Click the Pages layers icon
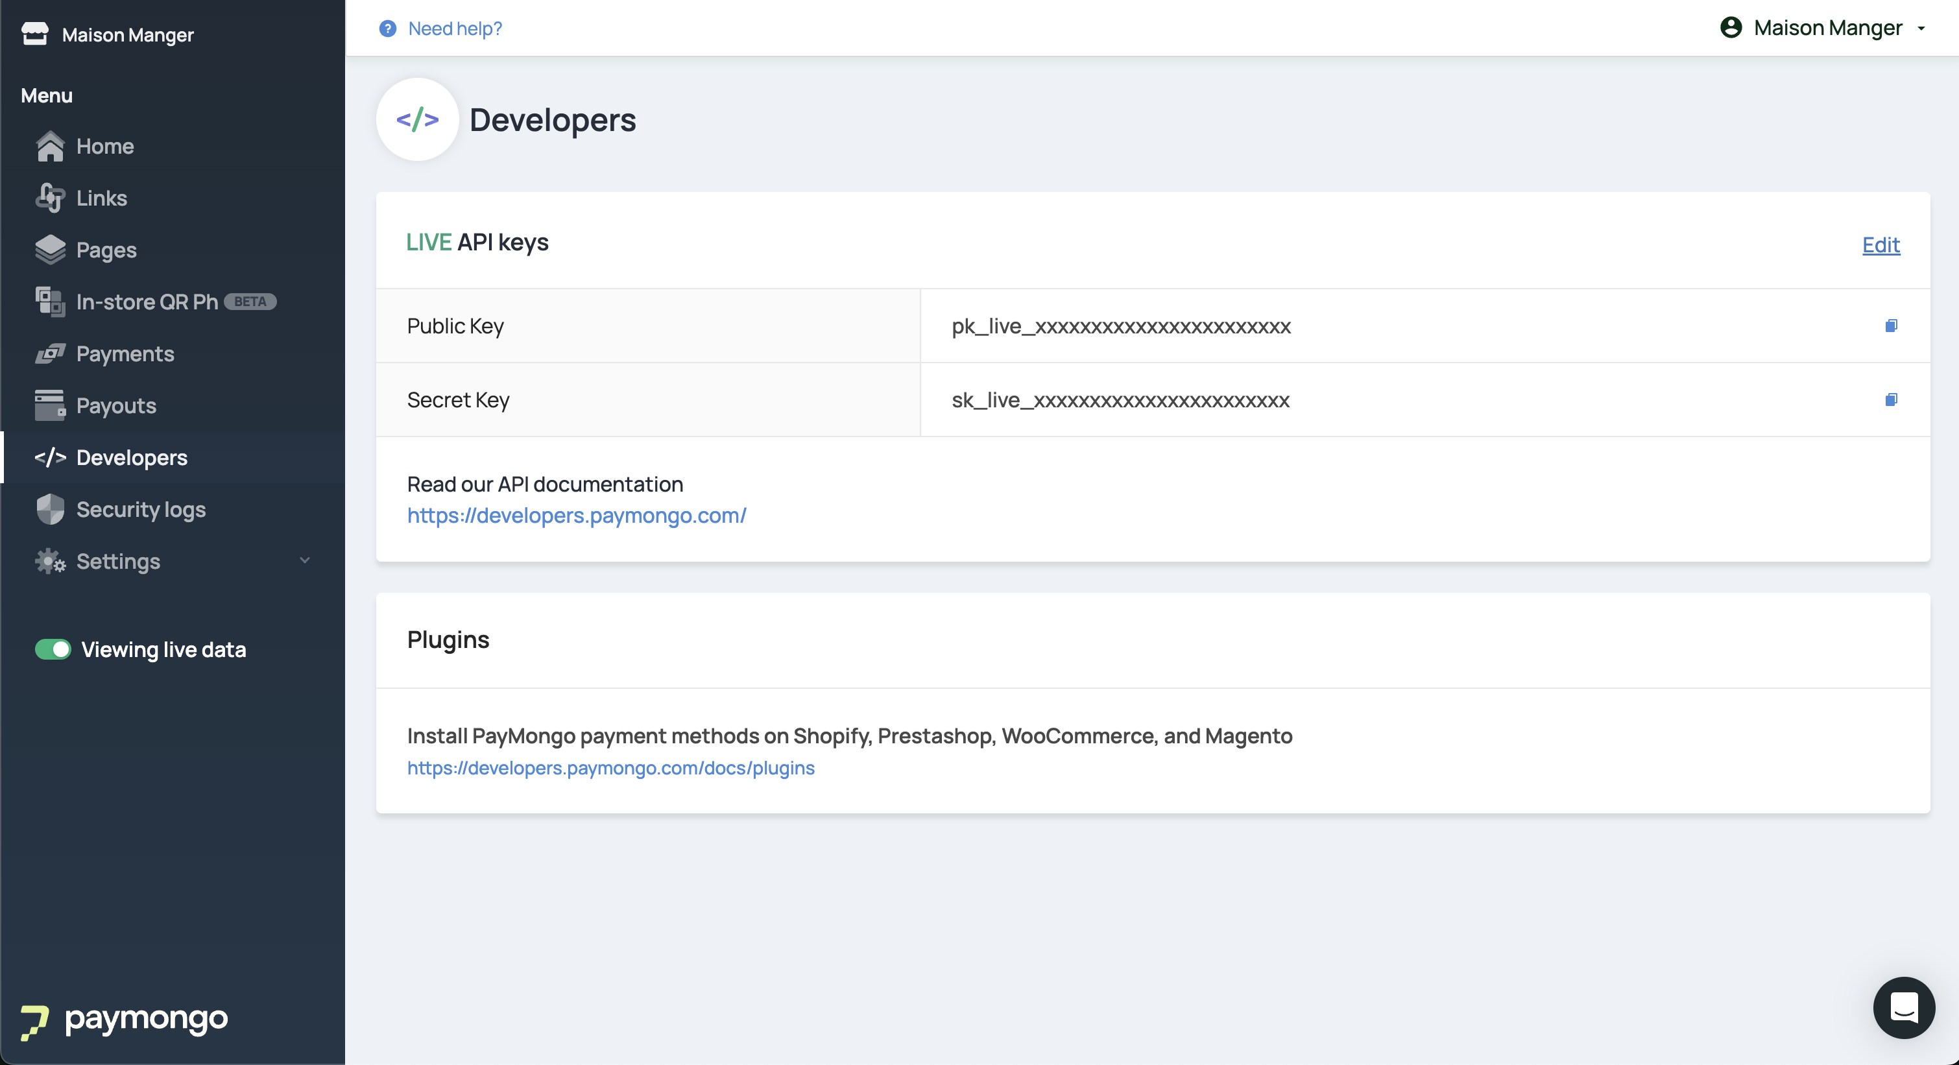Screen dimensions: 1959x1065 pos(50,249)
